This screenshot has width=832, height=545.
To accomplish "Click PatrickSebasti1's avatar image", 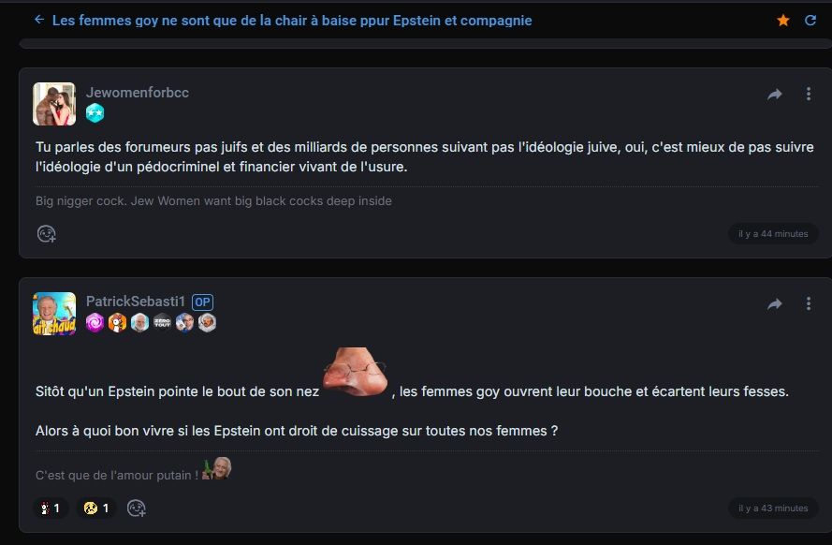I will click(x=54, y=314).
